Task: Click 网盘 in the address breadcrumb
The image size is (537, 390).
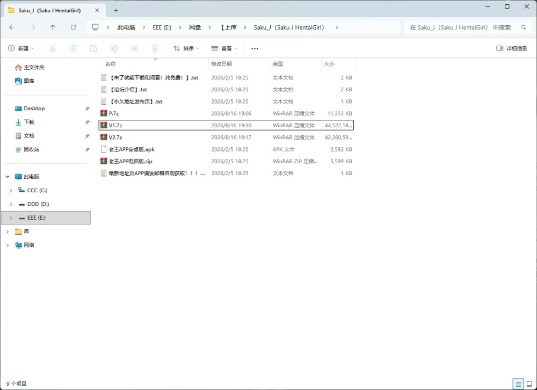Action: coord(195,27)
